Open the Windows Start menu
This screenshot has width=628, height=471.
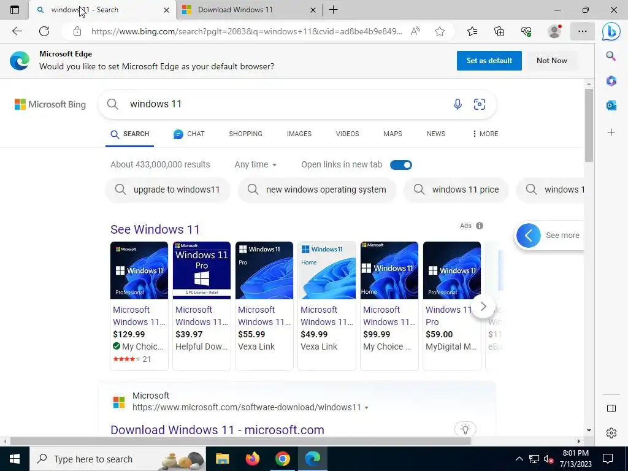click(x=15, y=459)
